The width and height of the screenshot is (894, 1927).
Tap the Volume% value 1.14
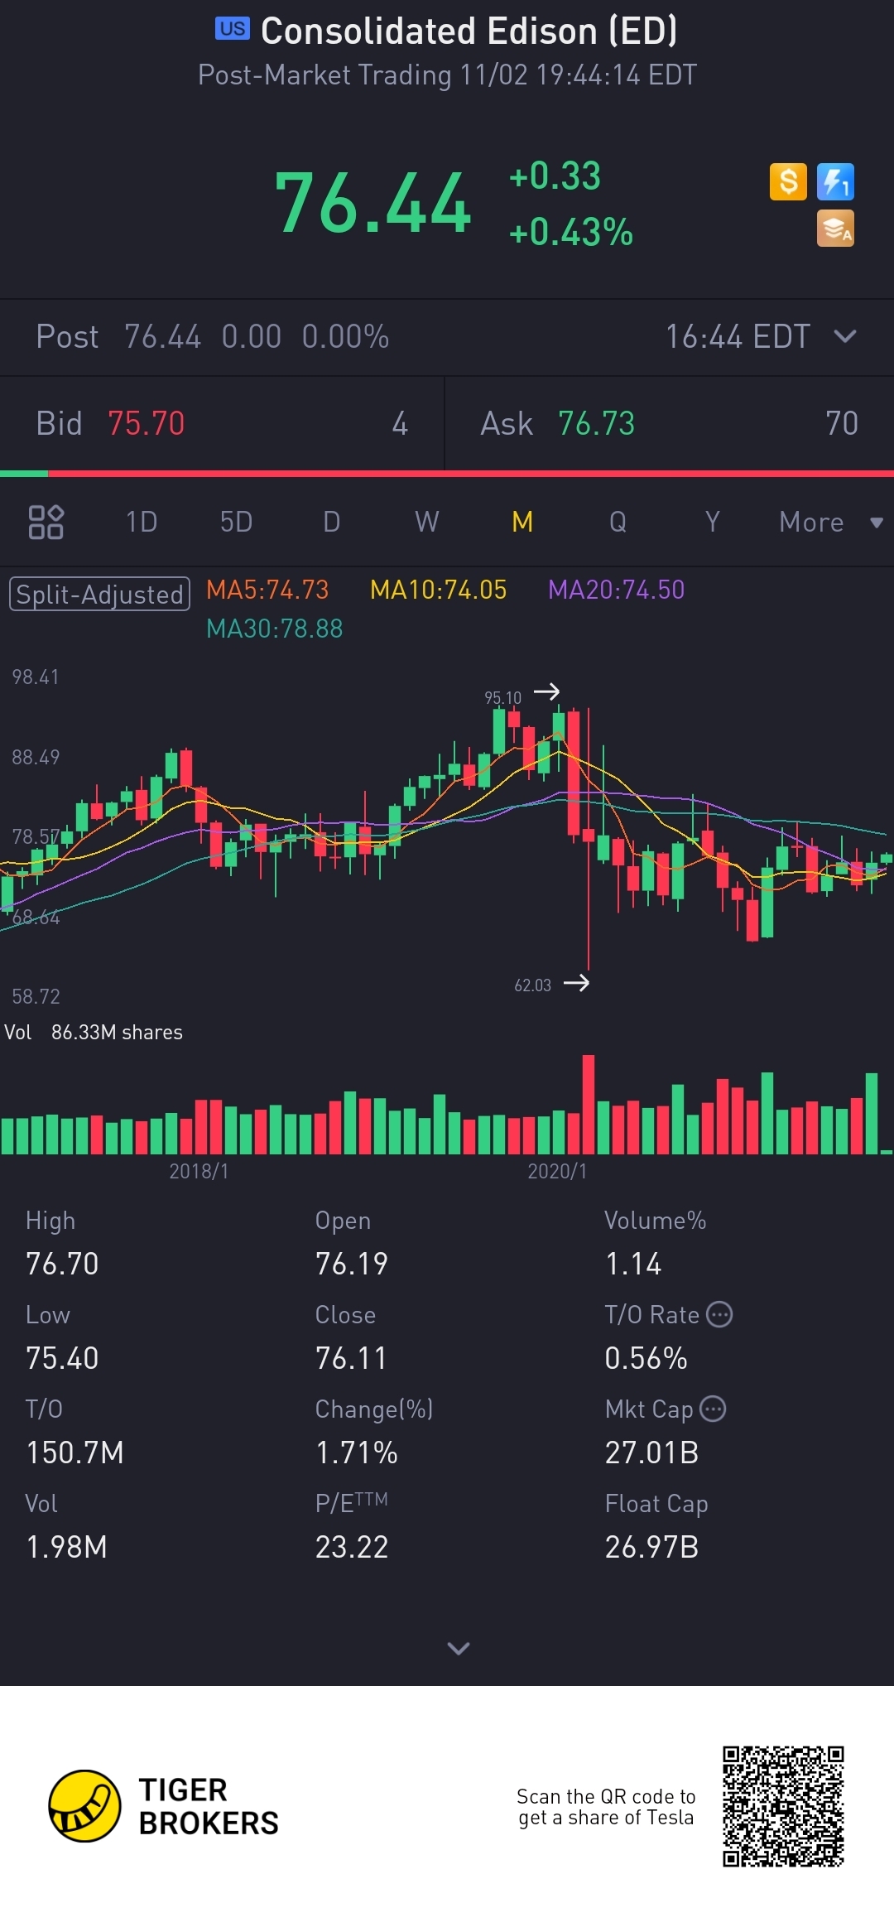[633, 1264]
